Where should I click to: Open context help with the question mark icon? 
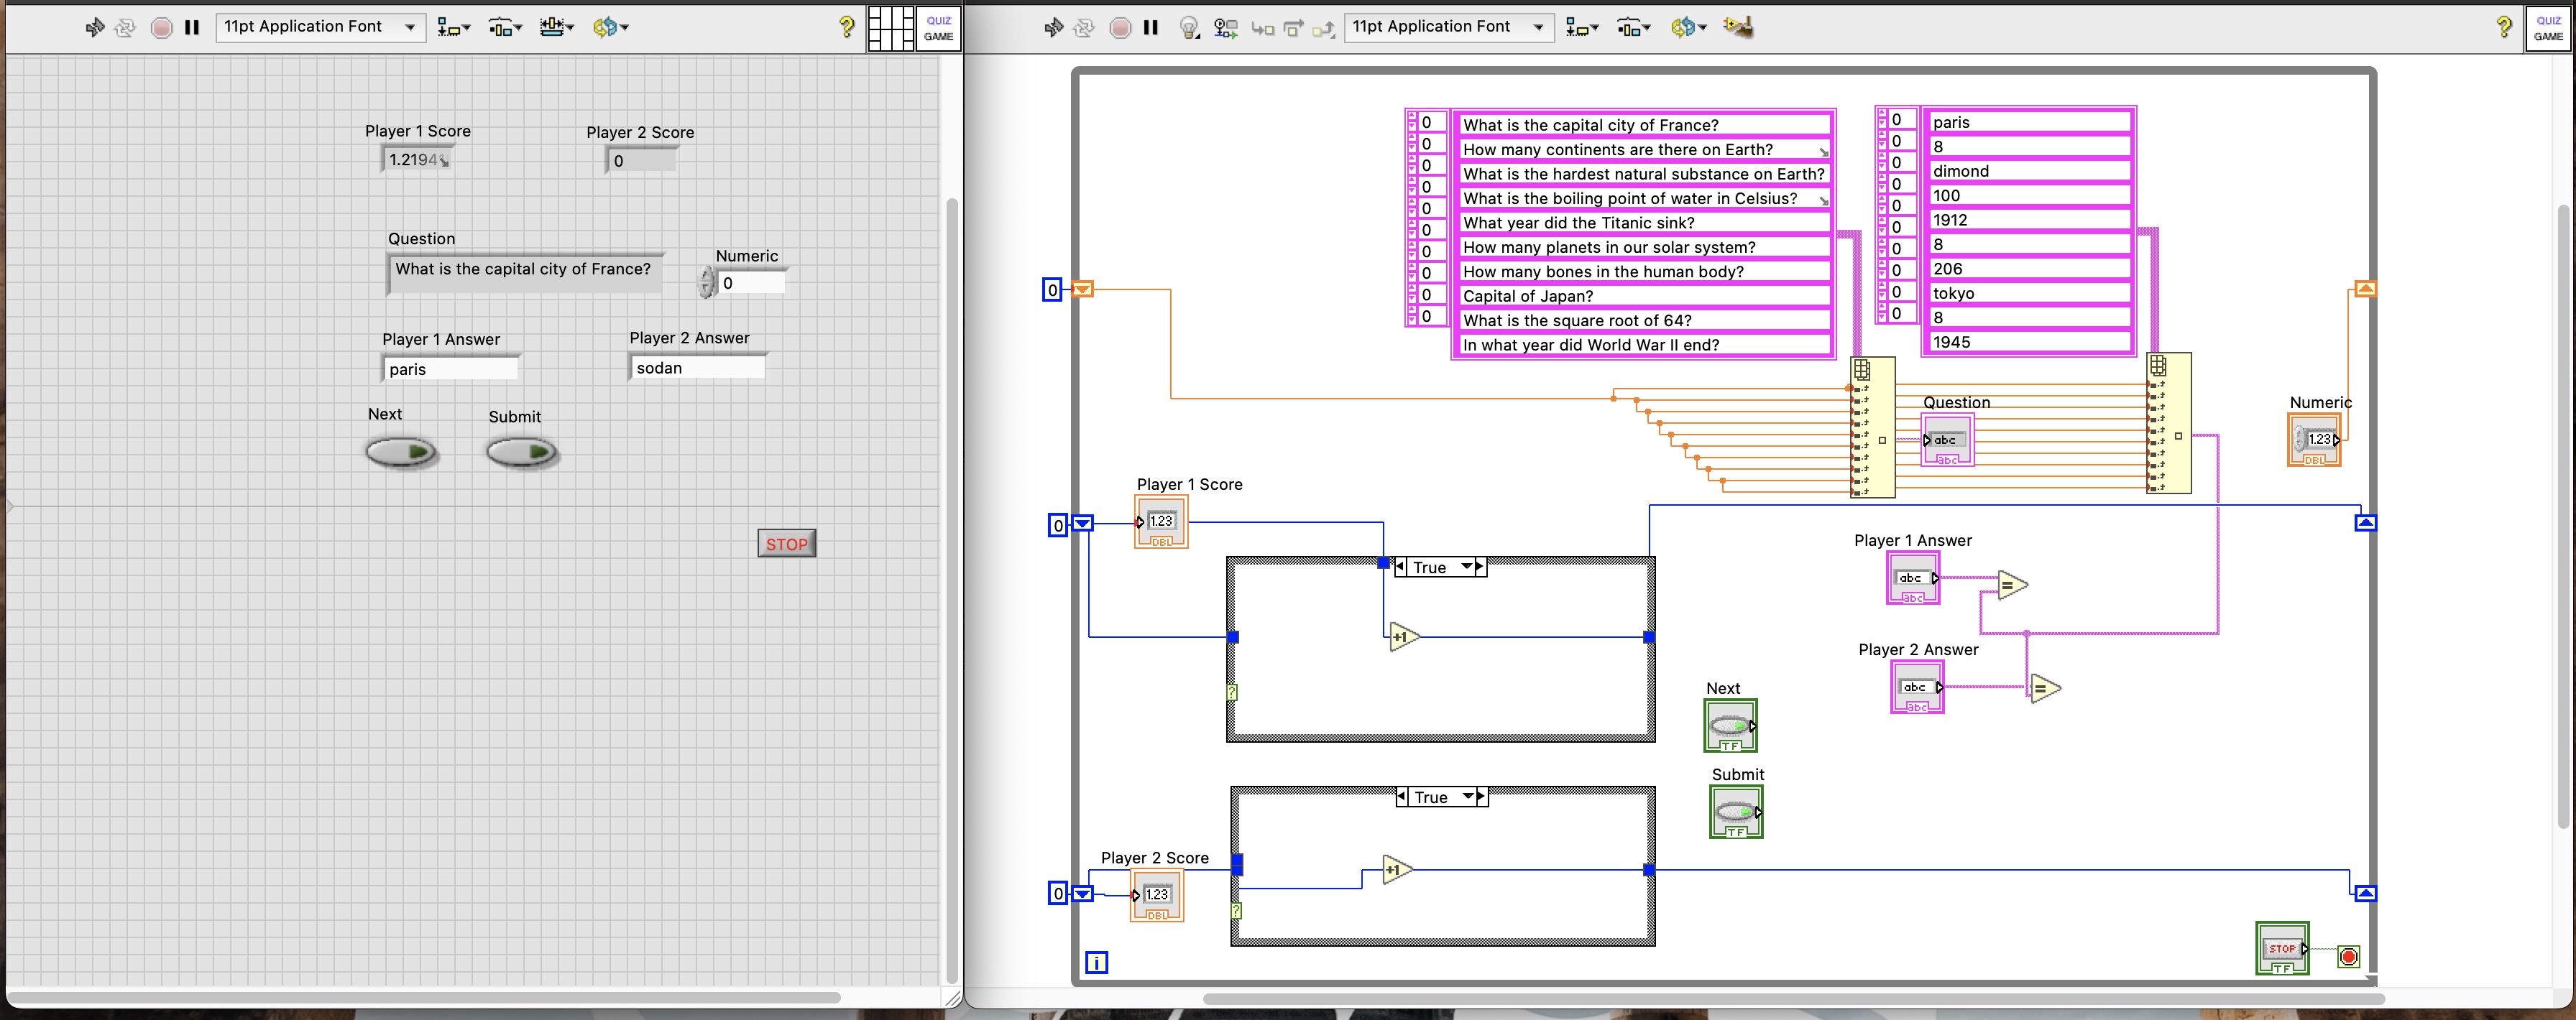coord(847,27)
